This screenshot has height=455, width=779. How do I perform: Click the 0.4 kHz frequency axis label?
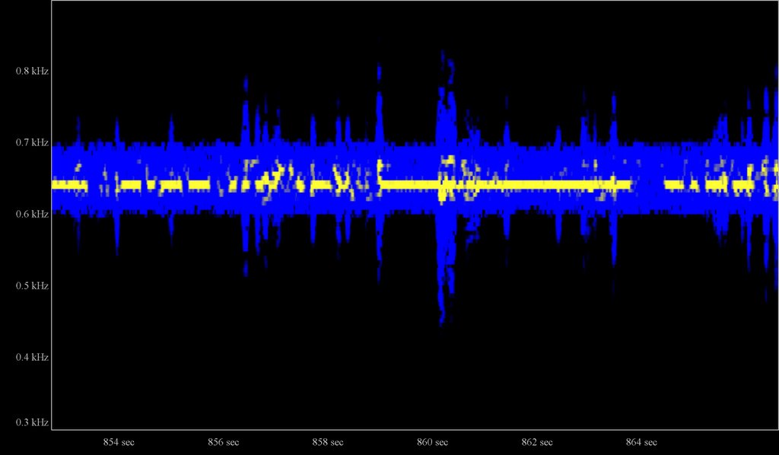[x=32, y=357]
